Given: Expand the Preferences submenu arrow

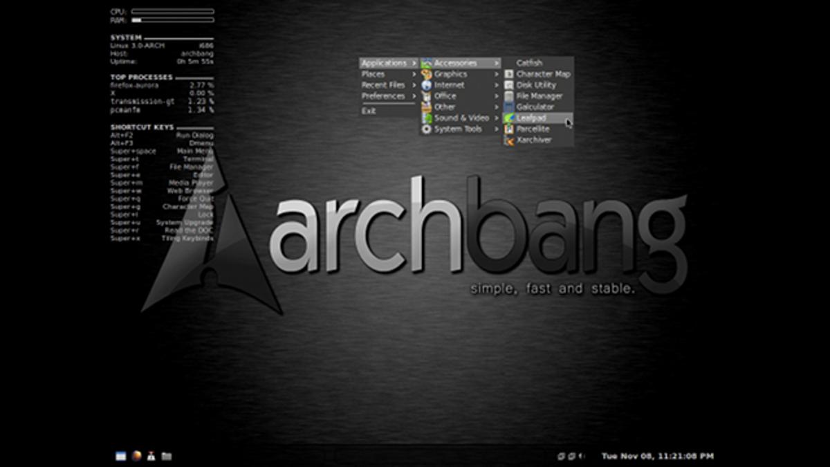Looking at the screenshot, I should [x=414, y=96].
